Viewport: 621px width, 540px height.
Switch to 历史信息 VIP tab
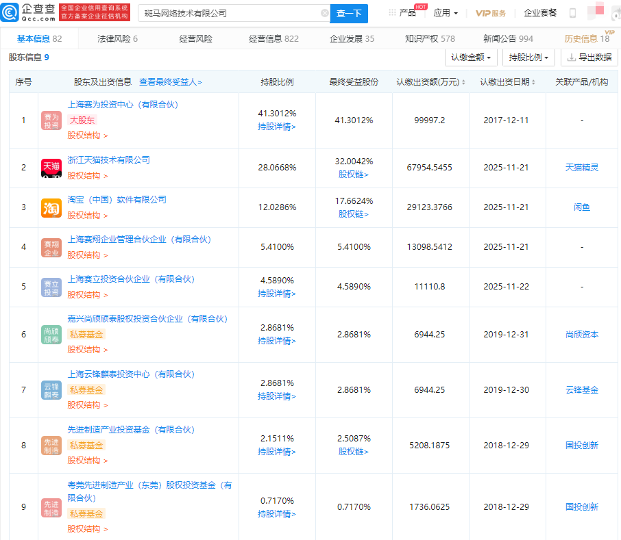tap(587, 39)
